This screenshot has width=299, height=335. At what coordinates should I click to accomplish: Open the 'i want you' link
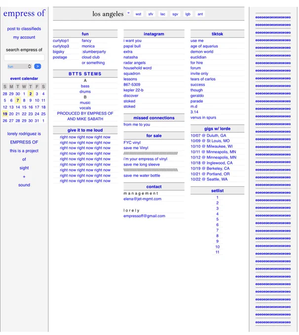(133, 40)
